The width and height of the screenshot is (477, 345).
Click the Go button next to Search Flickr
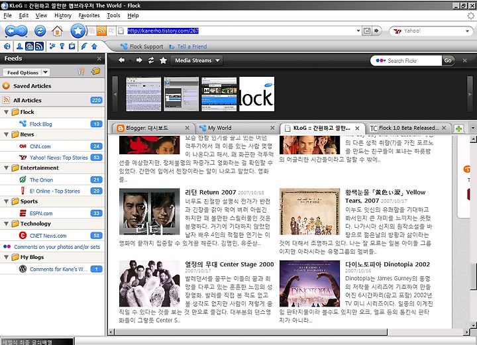coord(448,60)
